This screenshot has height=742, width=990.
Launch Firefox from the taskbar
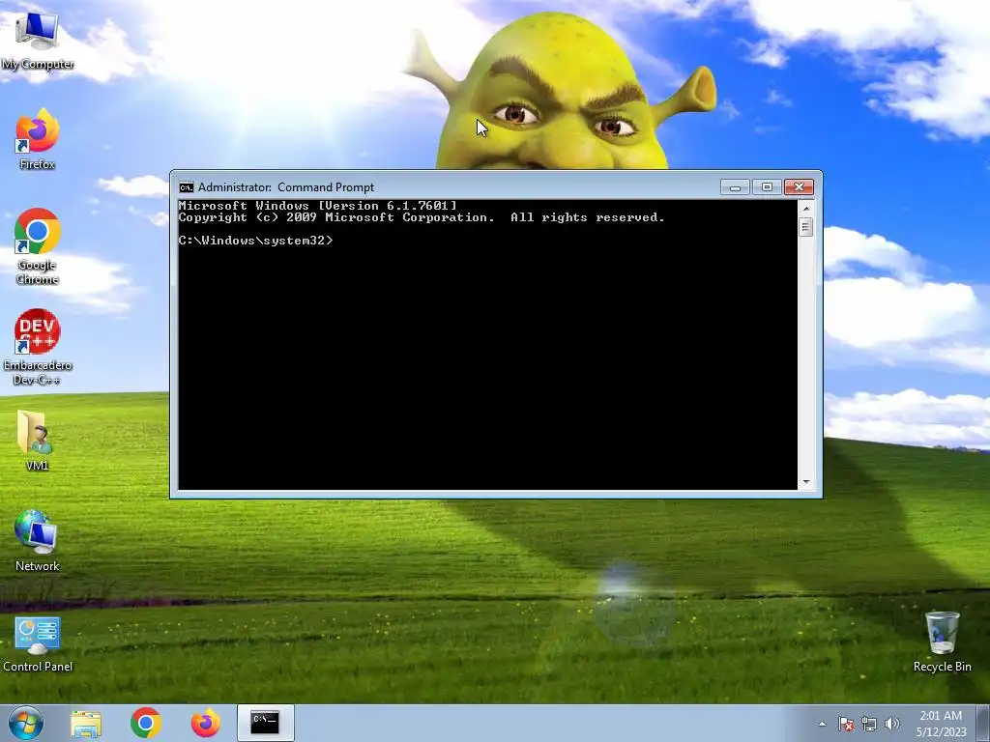click(206, 723)
